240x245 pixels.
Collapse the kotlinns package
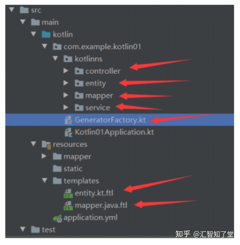(x=55, y=58)
